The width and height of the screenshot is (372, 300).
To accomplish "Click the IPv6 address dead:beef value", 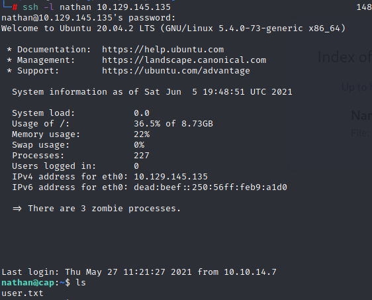I will [210, 187].
